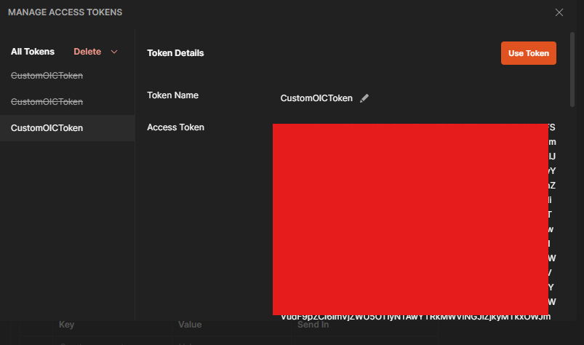This screenshot has height=345, width=584.
Task: Click the Send In label behind dialog
Action: (313, 325)
